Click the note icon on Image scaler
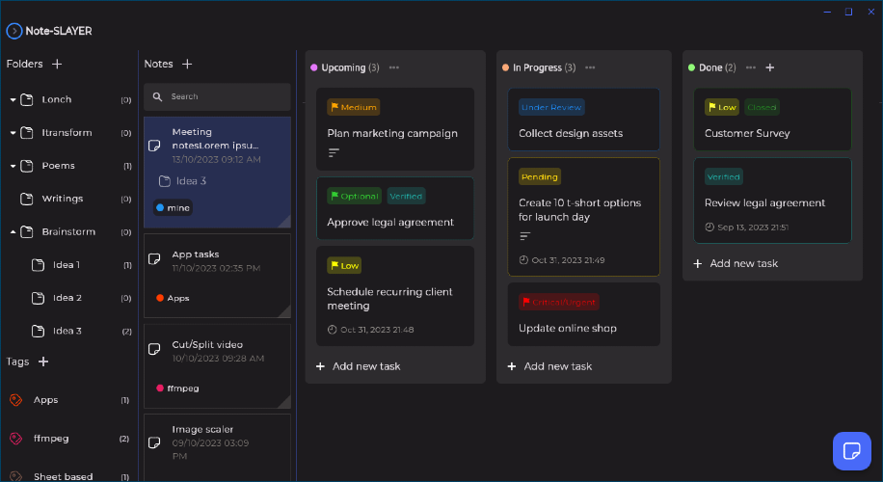883x482 pixels. (154, 442)
